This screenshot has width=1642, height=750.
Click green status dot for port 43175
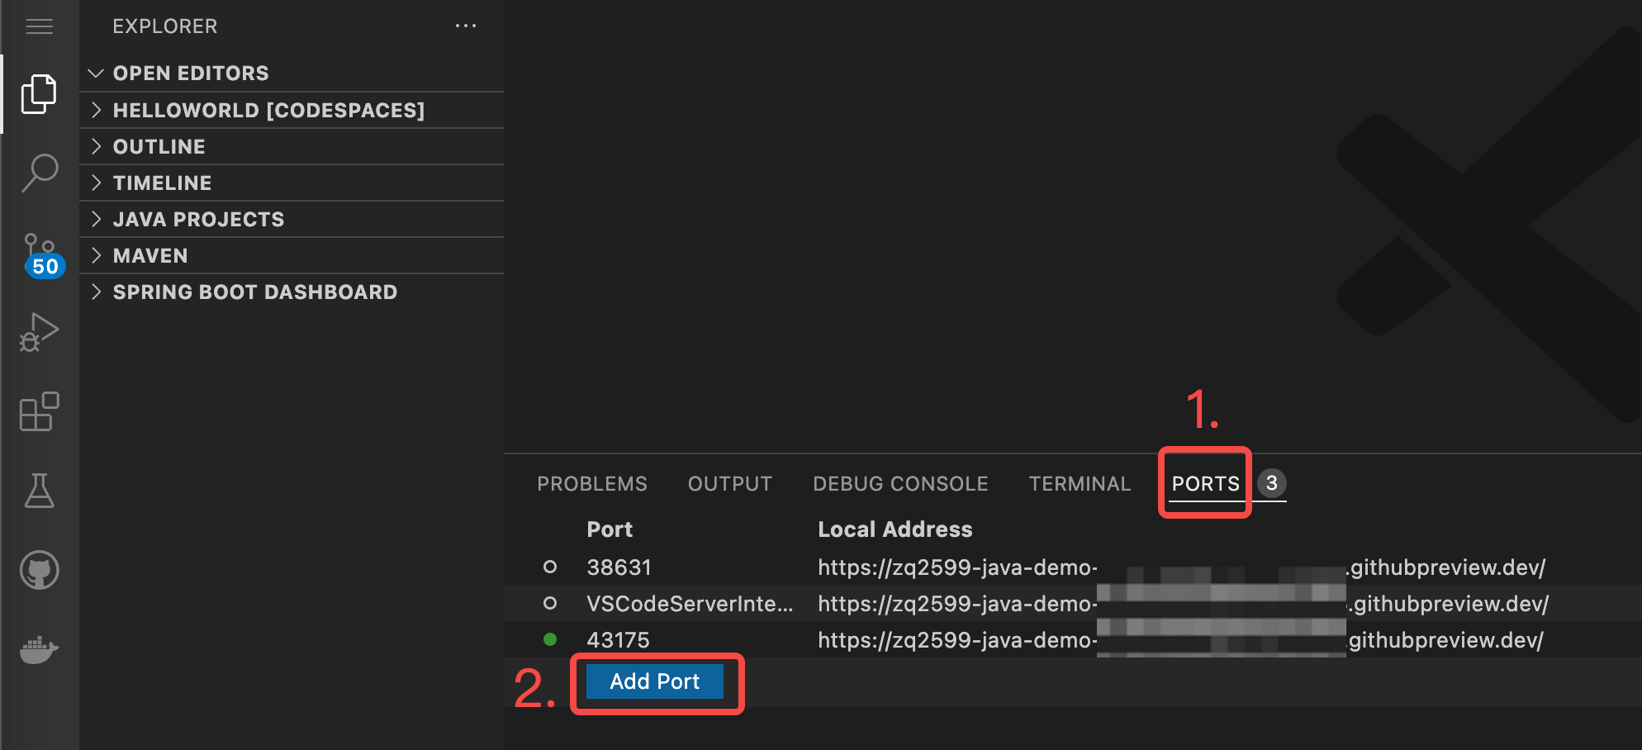(550, 639)
